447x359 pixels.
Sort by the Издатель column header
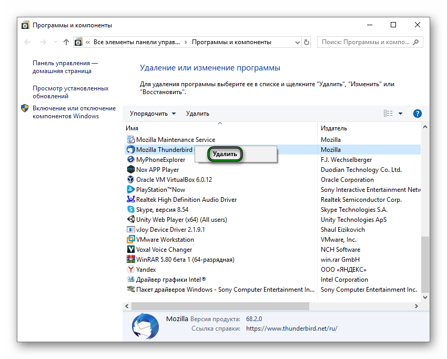point(369,128)
